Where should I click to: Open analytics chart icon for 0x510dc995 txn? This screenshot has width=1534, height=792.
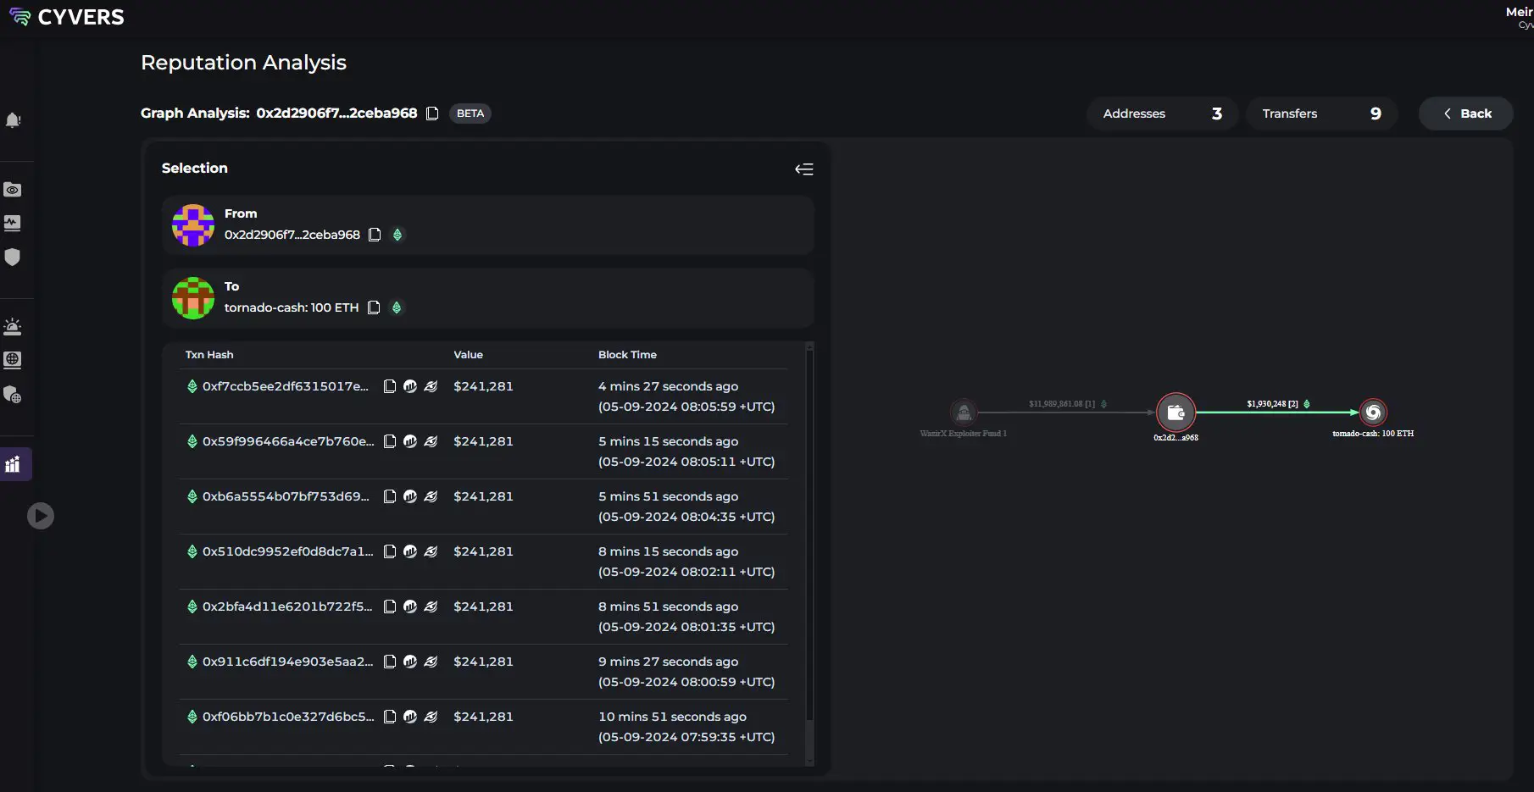410,551
